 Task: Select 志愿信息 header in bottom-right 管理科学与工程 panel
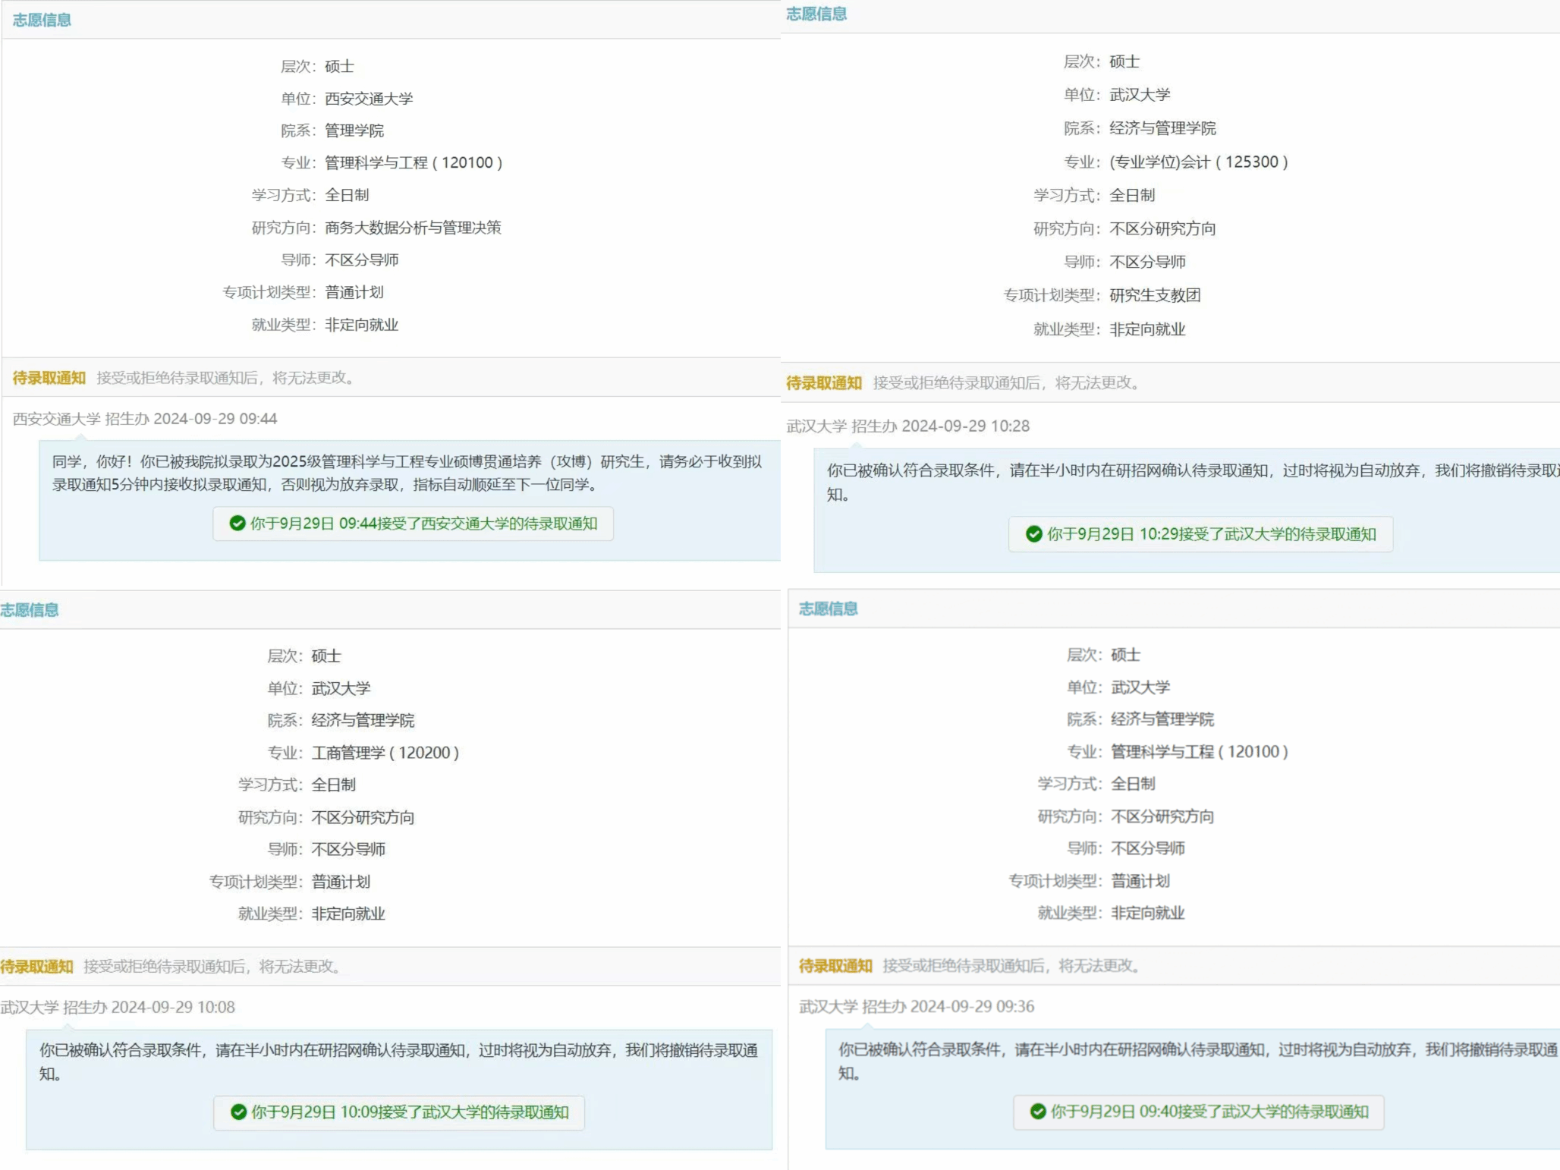point(828,609)
